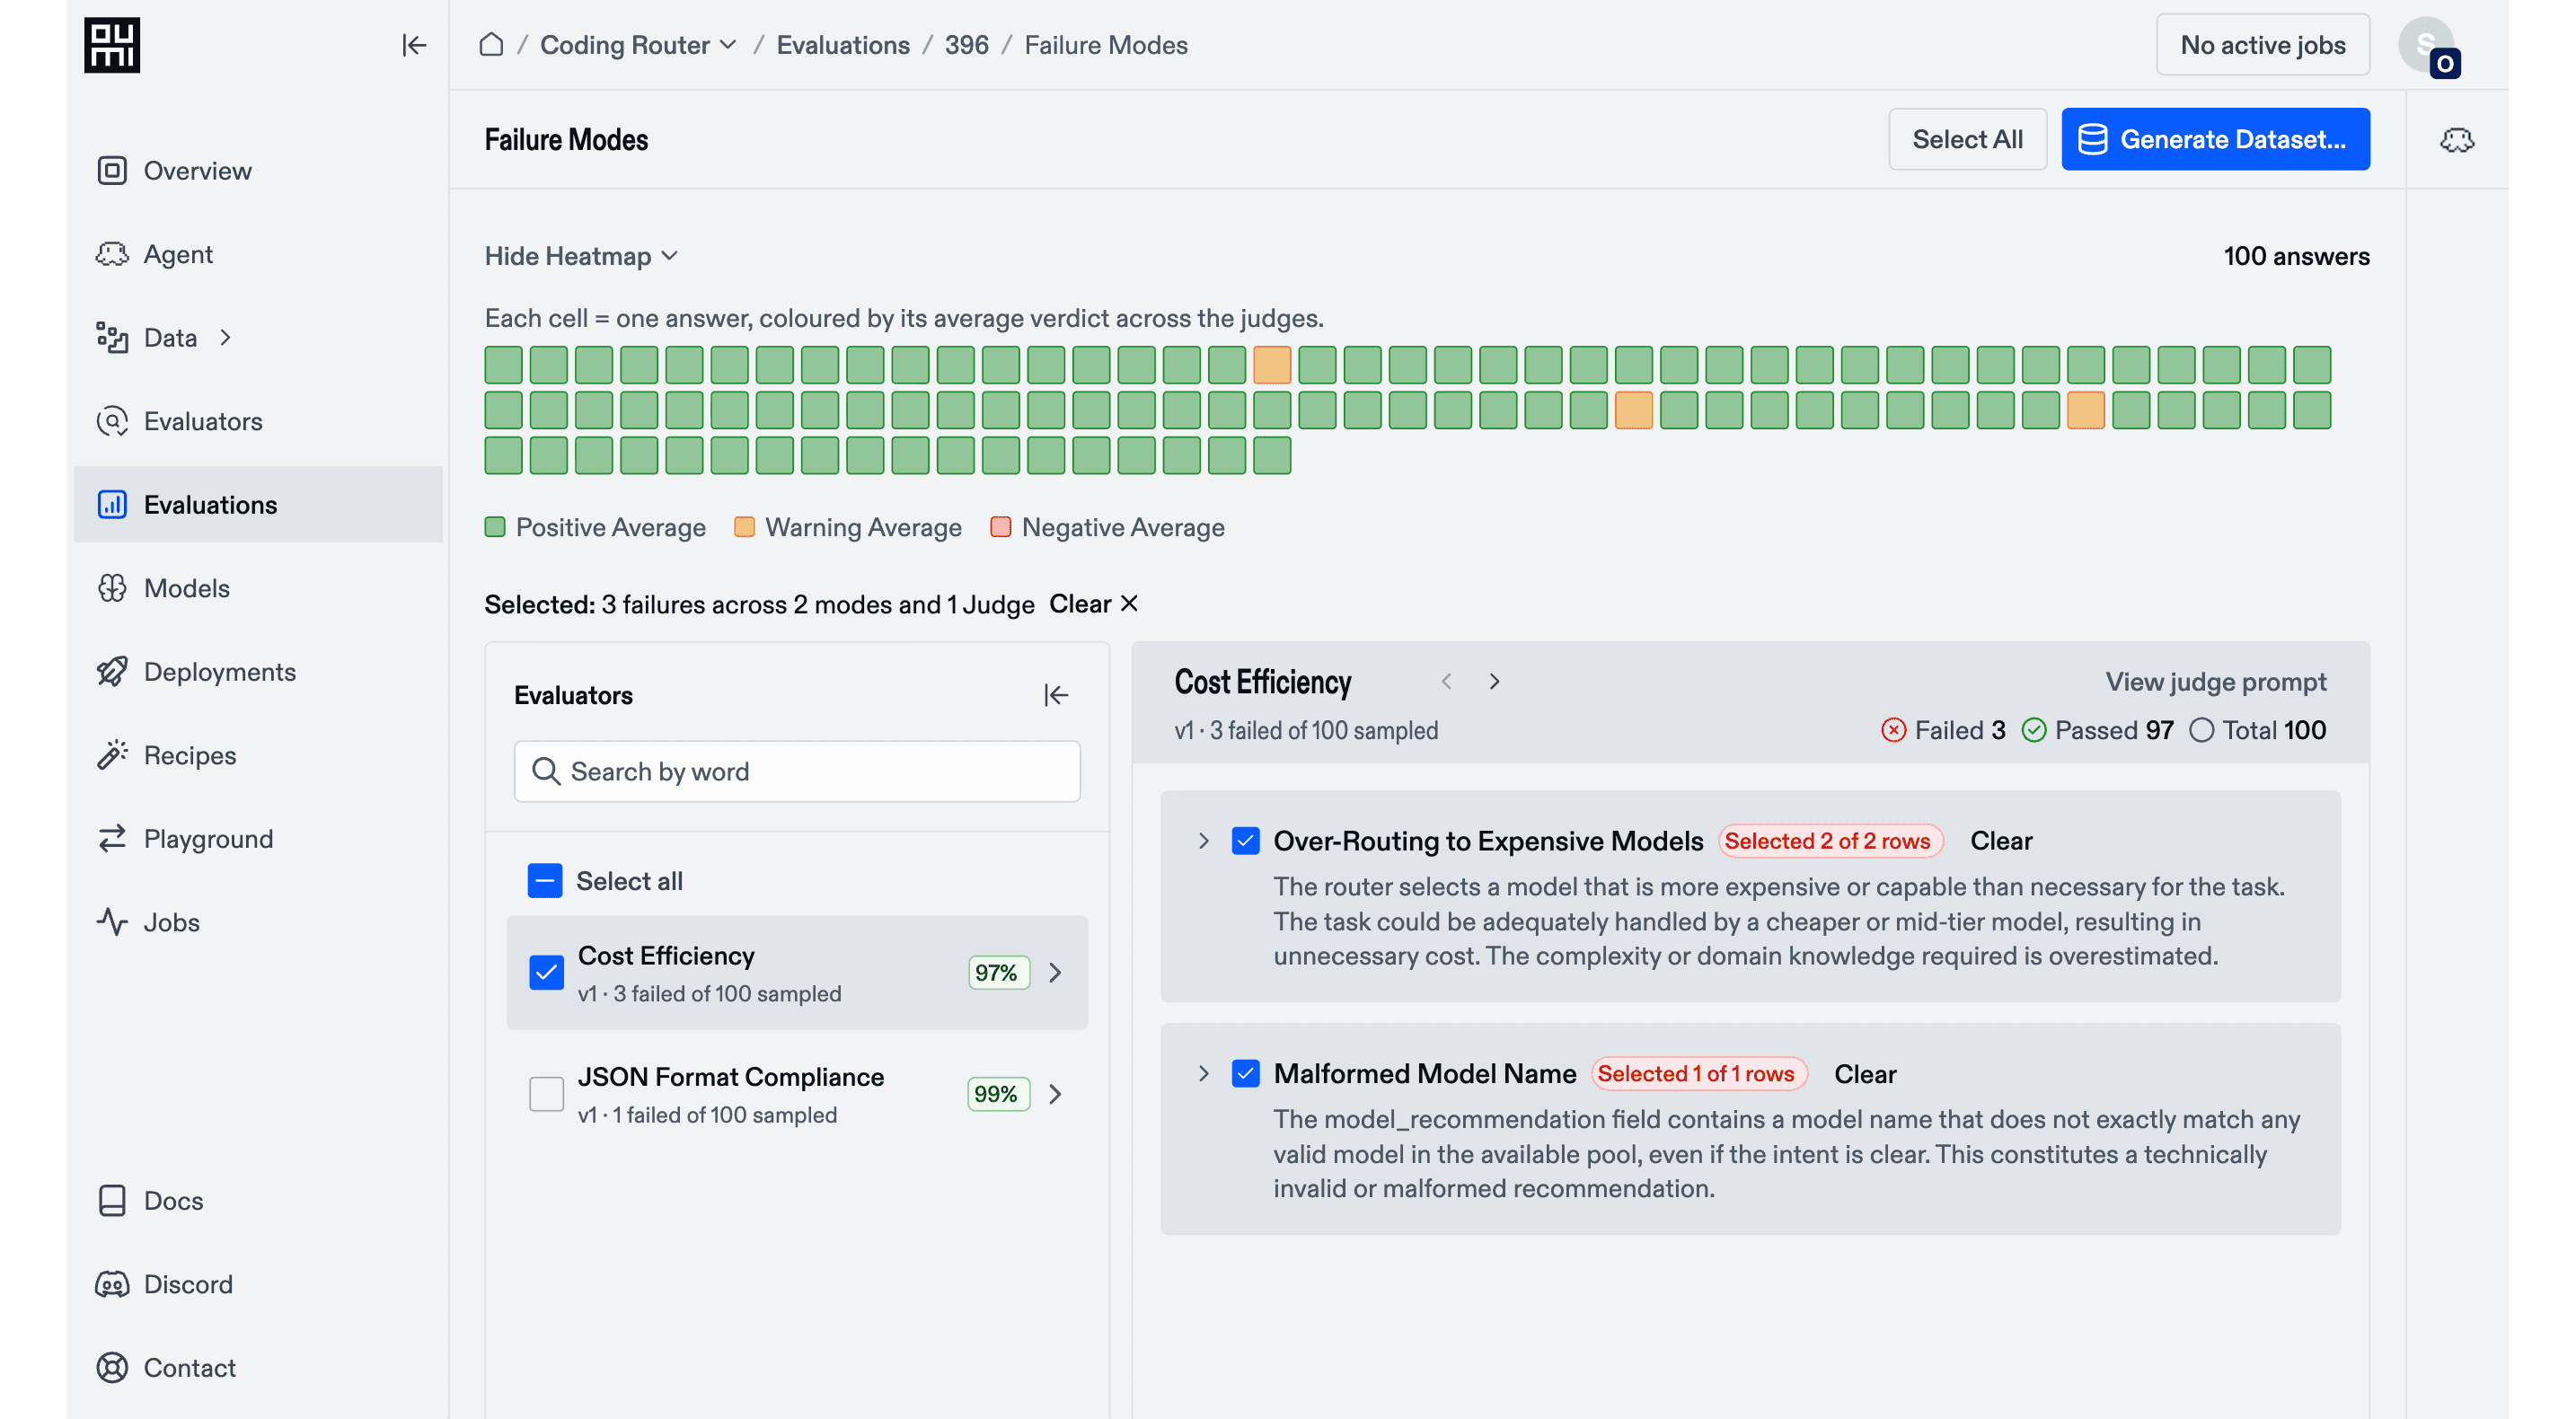Uncheck Over-Routing to Expensive Models
The image size is (2576, 1419).
[x=1245, y=841]
